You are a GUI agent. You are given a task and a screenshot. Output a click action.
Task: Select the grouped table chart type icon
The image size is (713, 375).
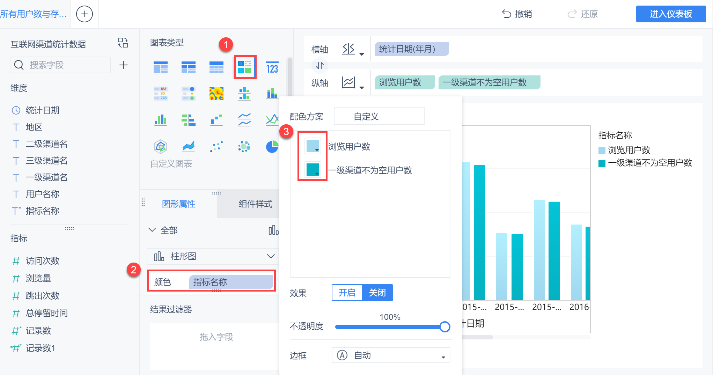[x=161, y=67]
